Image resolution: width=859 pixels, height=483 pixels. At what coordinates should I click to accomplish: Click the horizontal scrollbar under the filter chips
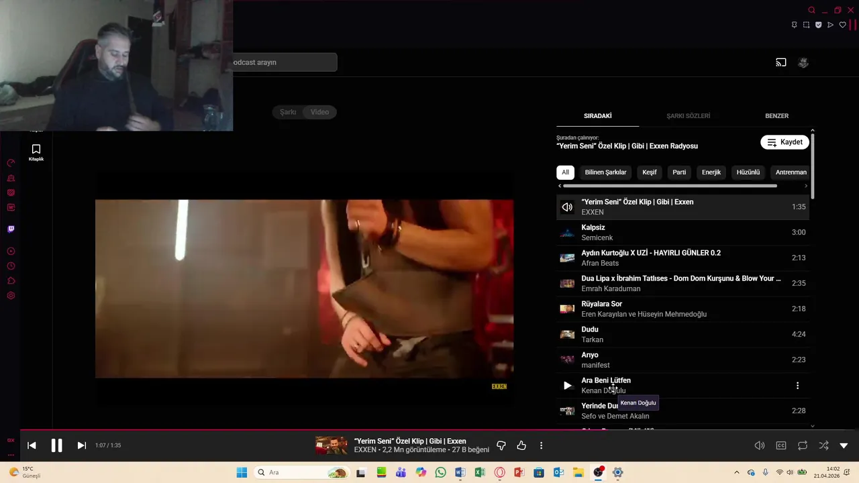(670, 186)
